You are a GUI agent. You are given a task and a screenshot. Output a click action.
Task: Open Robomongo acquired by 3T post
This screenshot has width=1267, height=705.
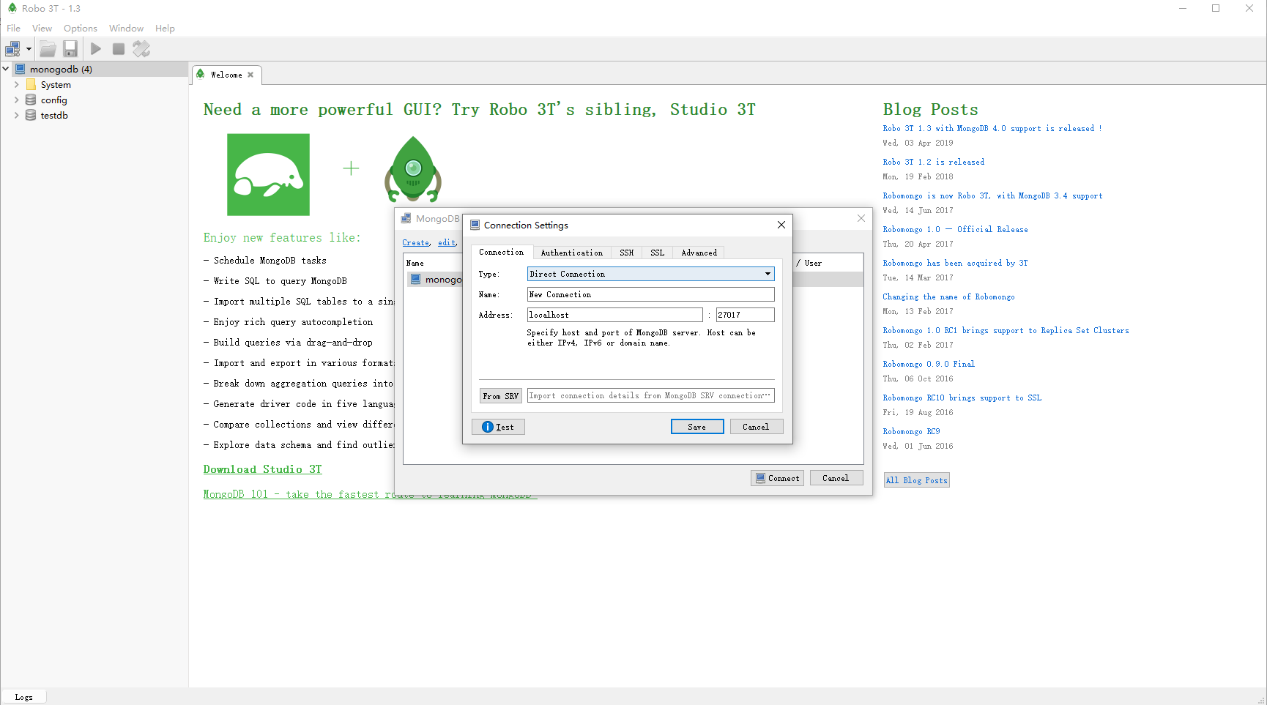point(955,263)
